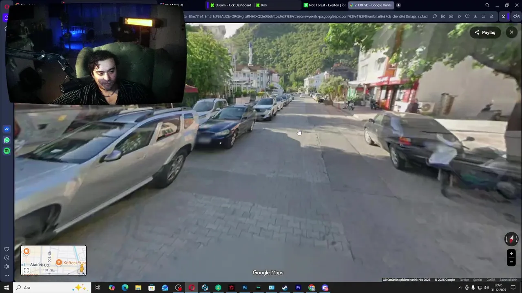
Task: Open the downloads icon in the toolbar
Action: point(476,16)
